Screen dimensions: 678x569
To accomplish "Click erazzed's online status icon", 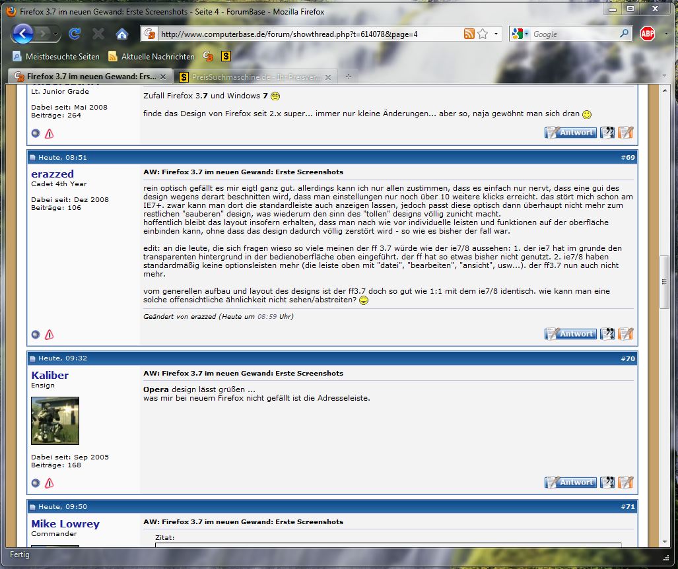I will pyautogui.click(x=36, y=334).
